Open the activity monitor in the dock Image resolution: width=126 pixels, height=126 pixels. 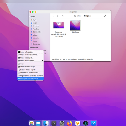(x=94, y=123)
